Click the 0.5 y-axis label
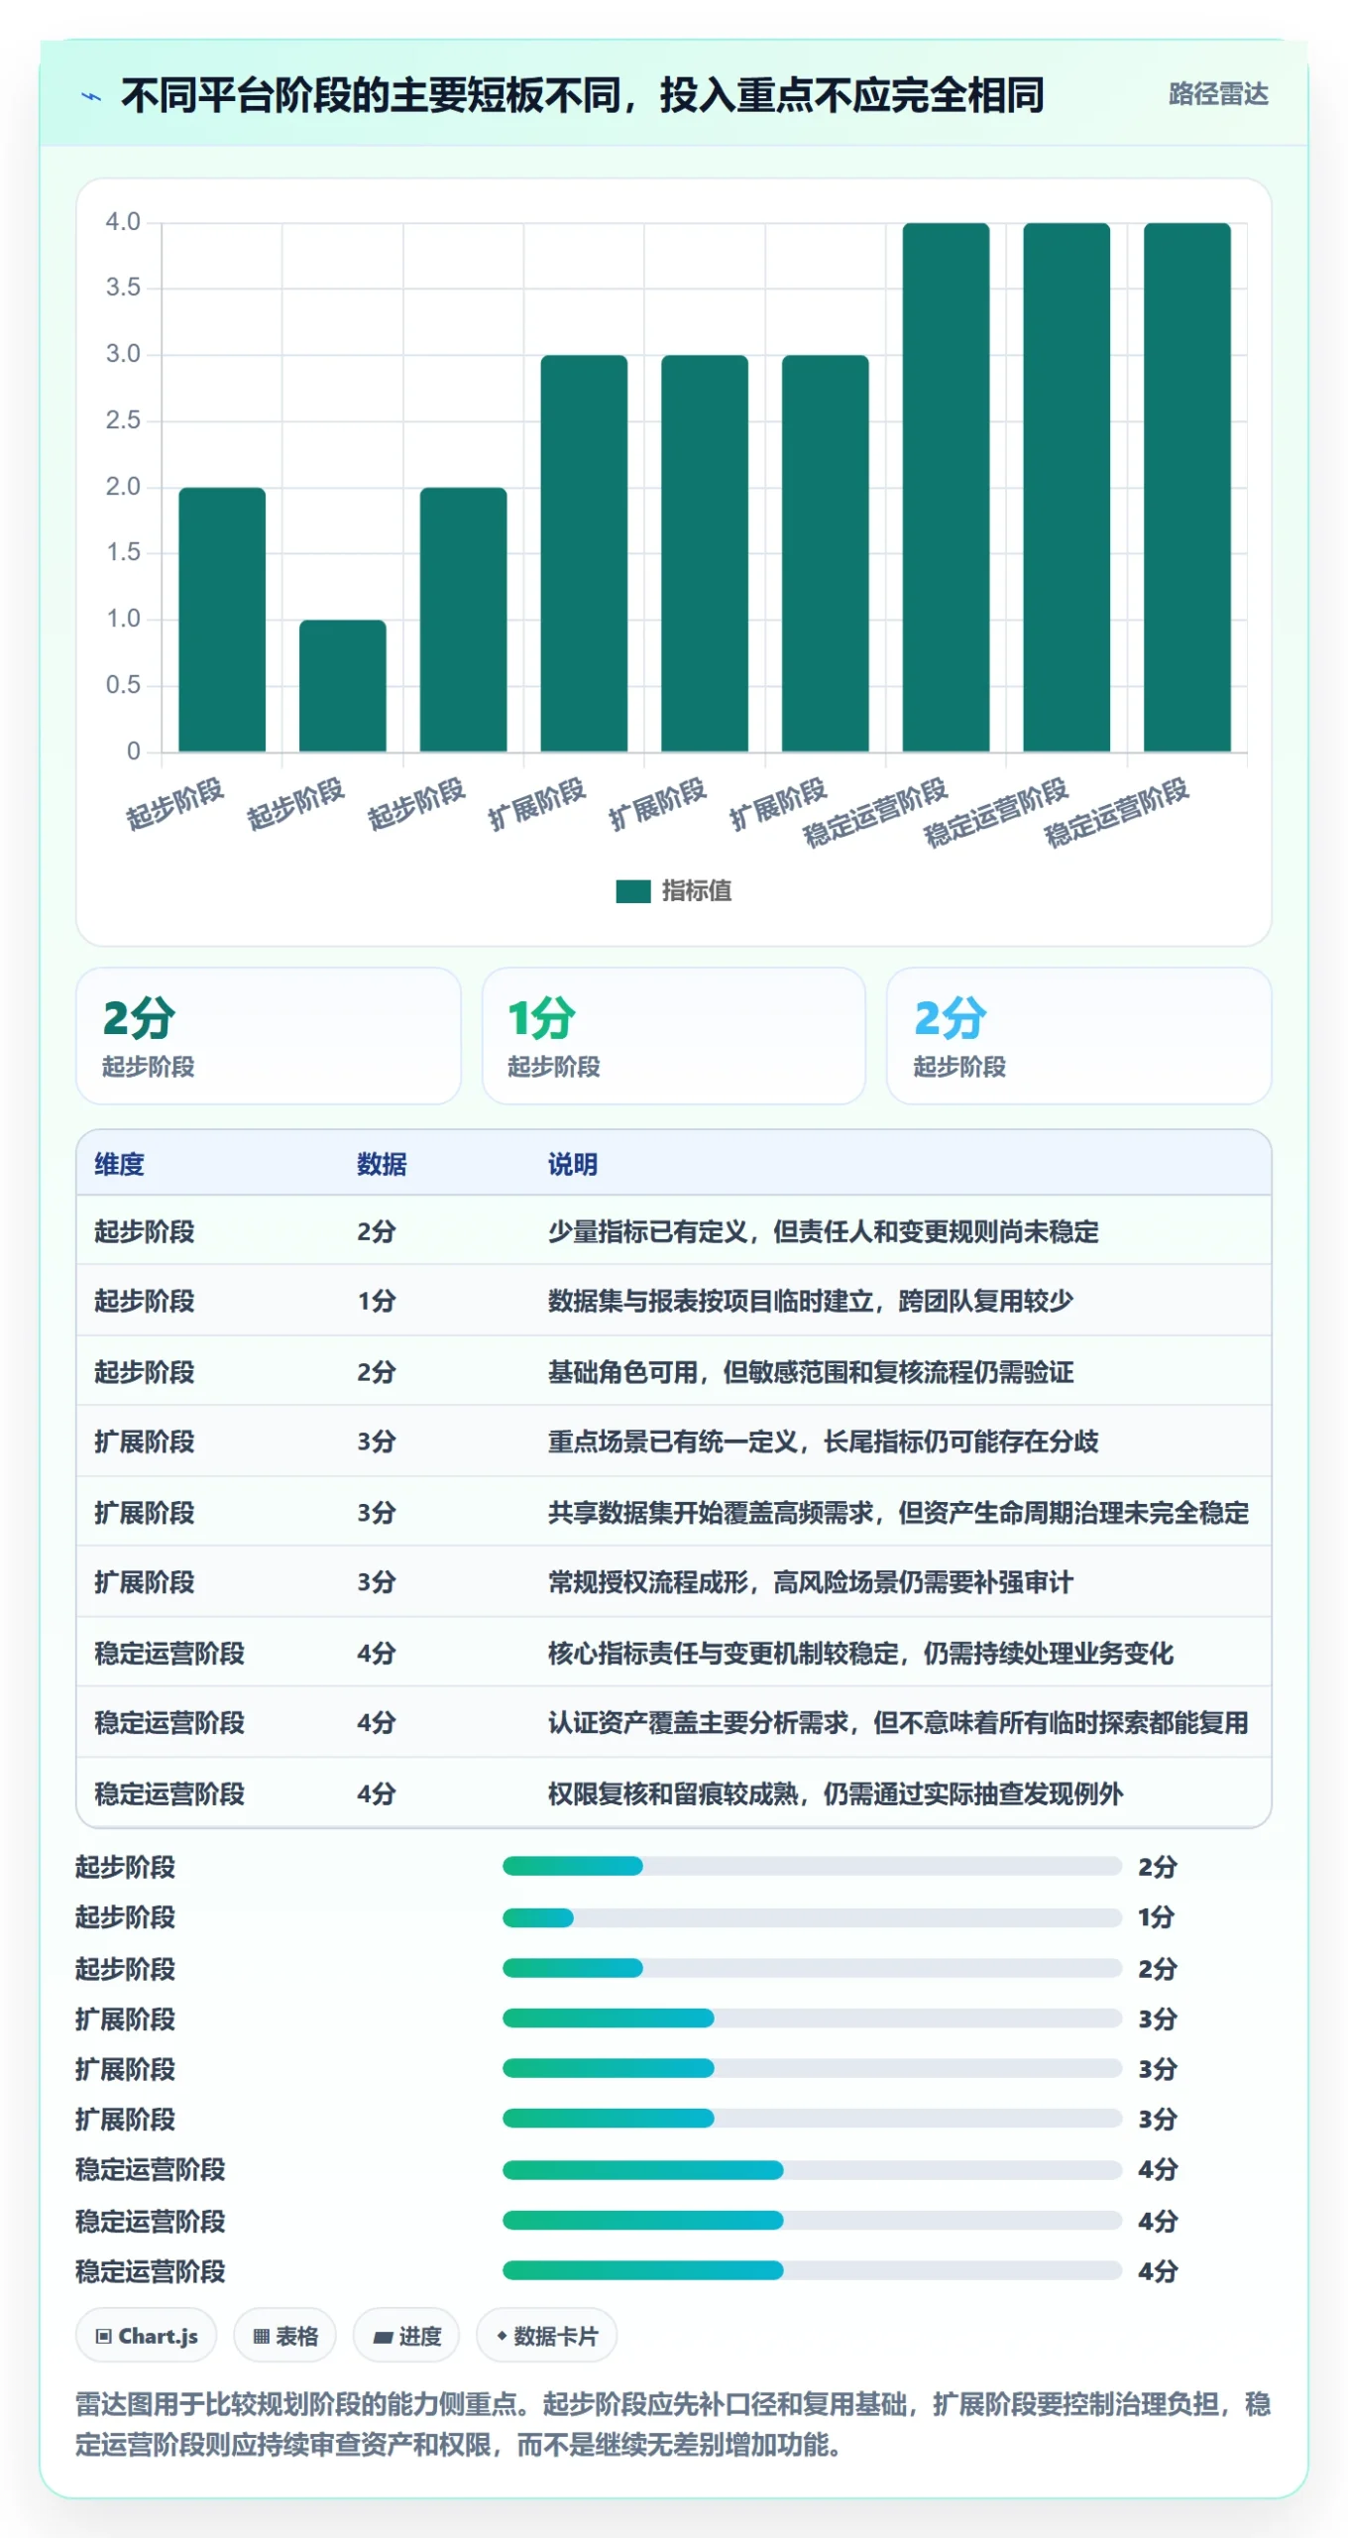The height and width of the screenshot is (2538, 1348). [x=123, y=685]
